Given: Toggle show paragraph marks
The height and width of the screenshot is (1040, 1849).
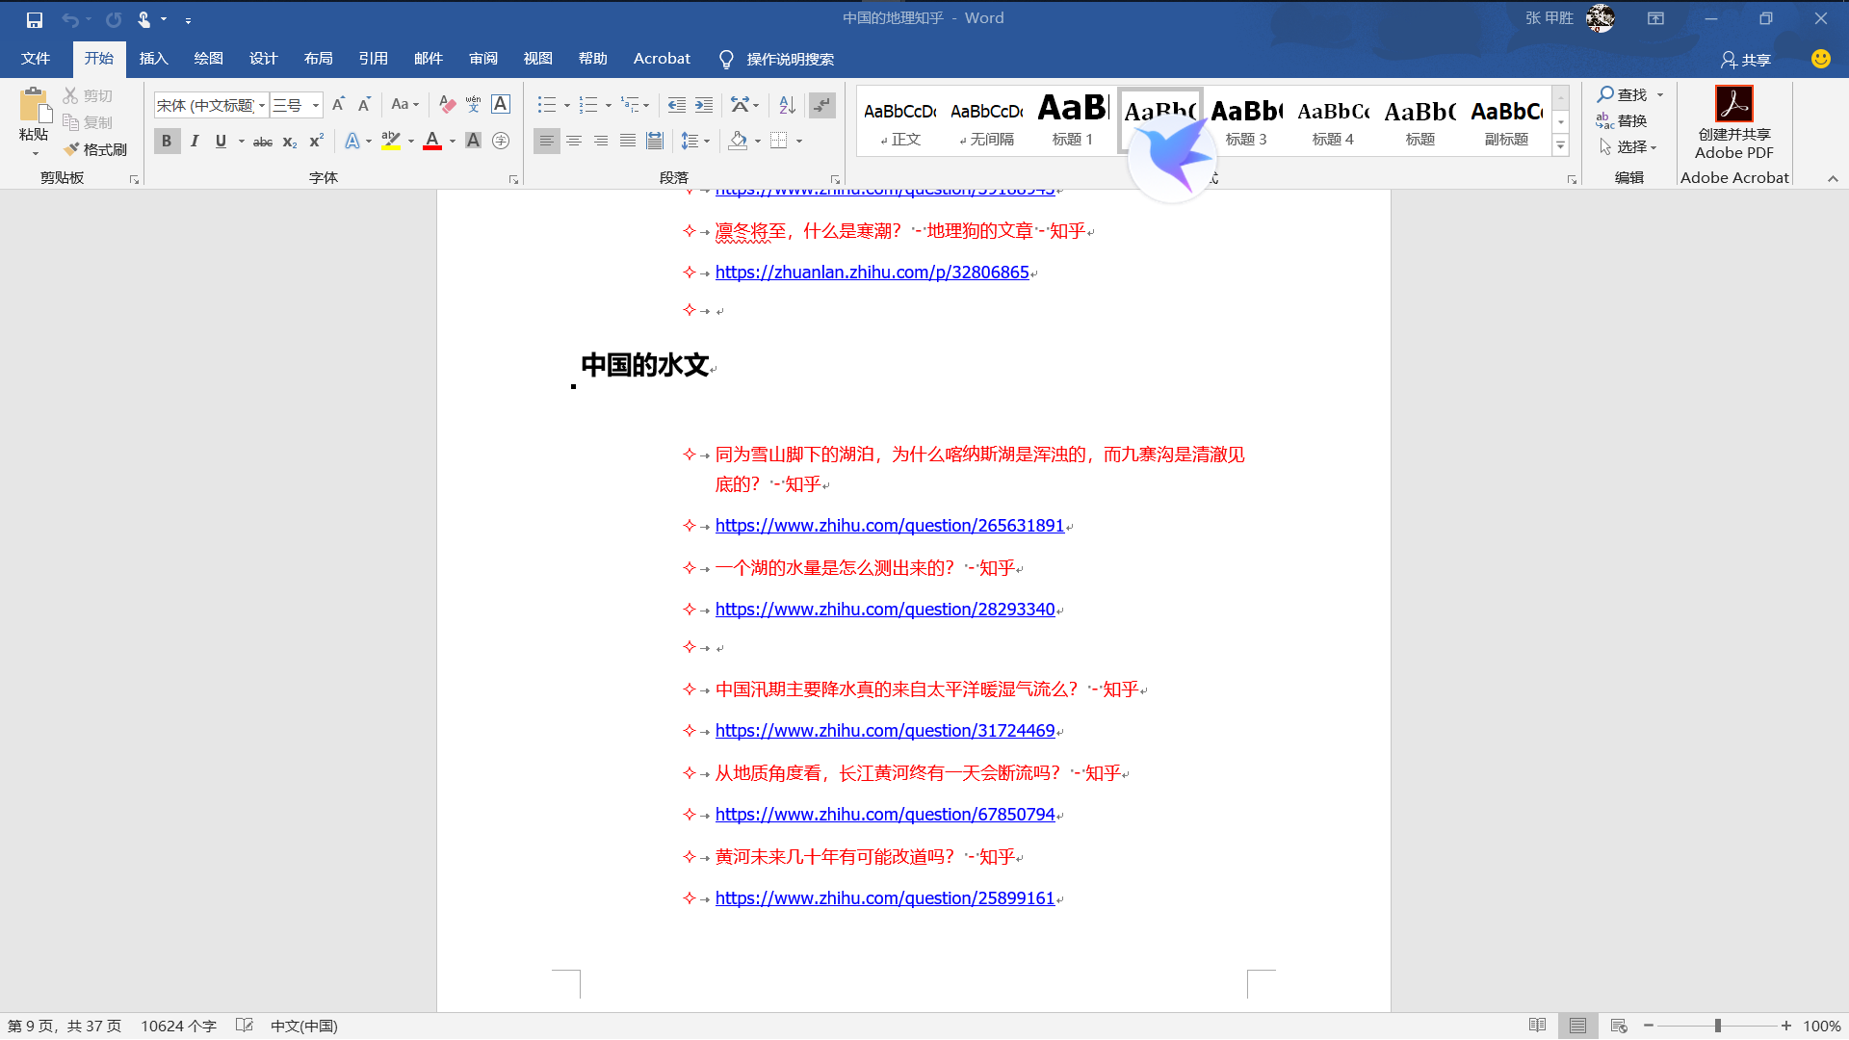Looking at the screenshot, I should [821, 104].
